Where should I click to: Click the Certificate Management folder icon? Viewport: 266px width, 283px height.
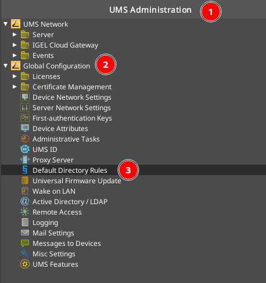coord(25,86)
